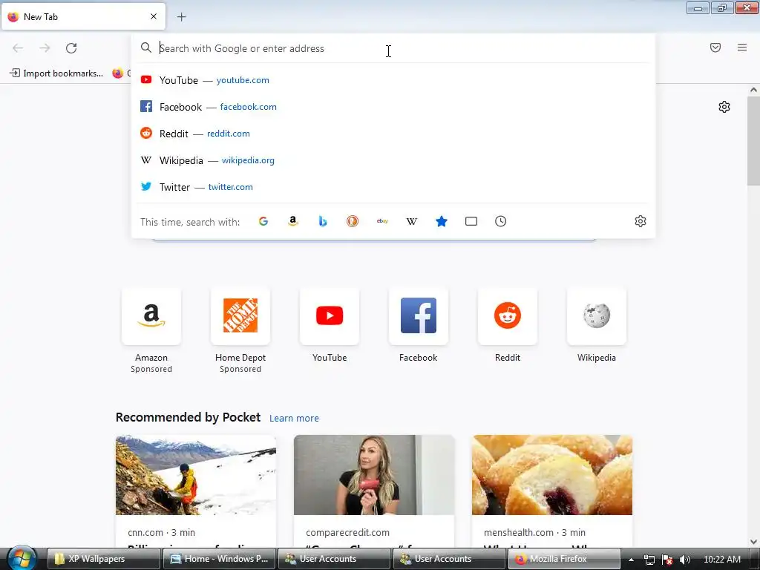Open new tab personalize gear icon
This screenshot has height=570, width=760.
tap(724, 107)
